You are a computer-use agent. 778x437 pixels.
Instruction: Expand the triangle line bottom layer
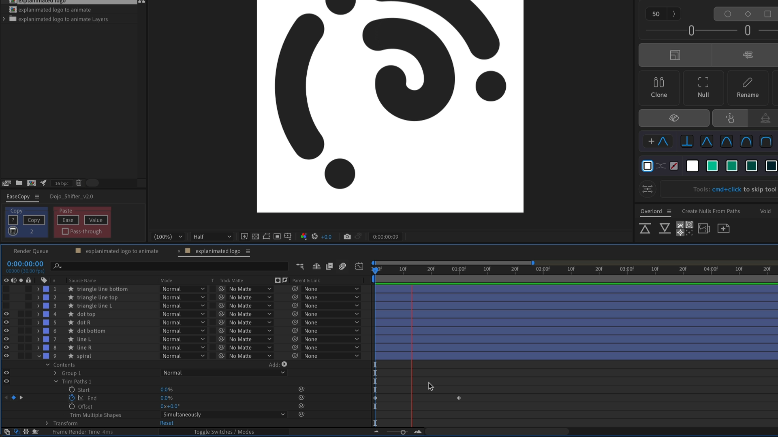[x=38, y=289]
